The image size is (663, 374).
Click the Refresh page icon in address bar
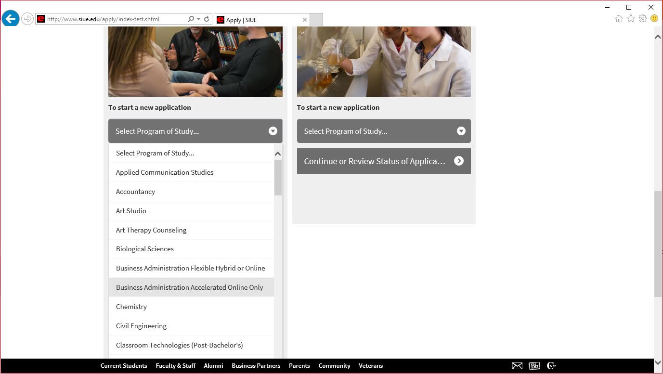point(207,19)
